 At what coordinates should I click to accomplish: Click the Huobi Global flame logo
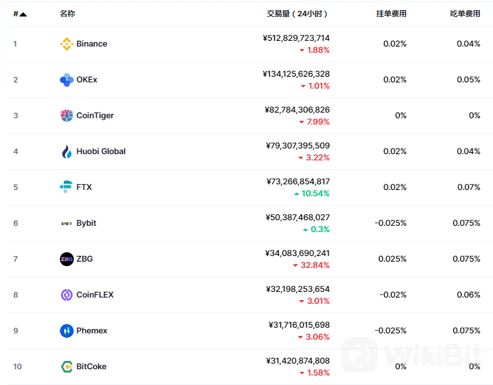click(67, 152)
